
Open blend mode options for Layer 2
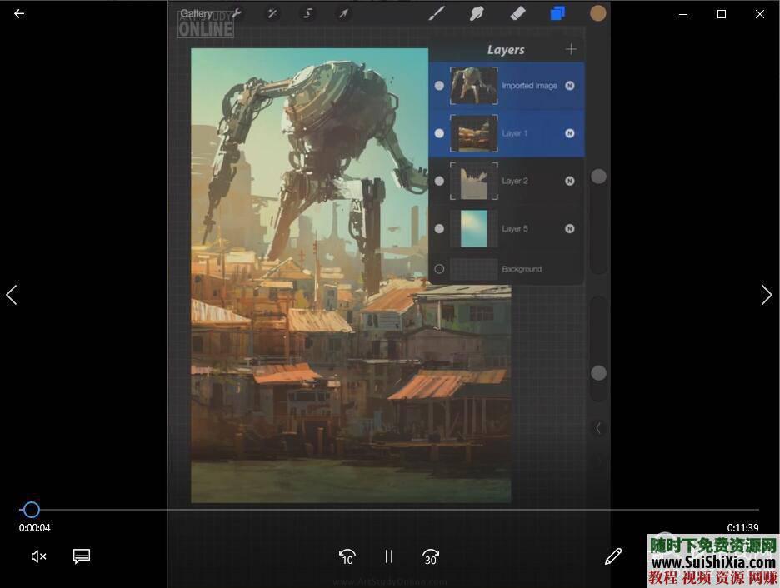pos(569,181)
